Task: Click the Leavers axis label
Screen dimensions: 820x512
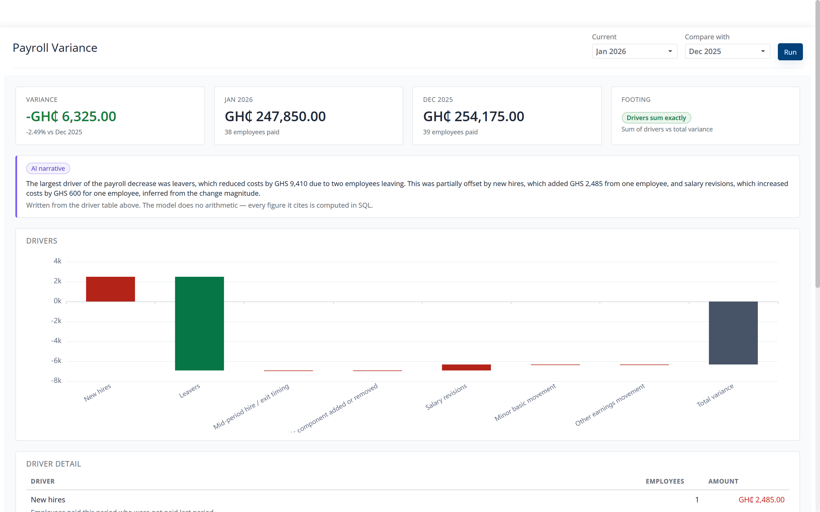Action: (189, 391)
